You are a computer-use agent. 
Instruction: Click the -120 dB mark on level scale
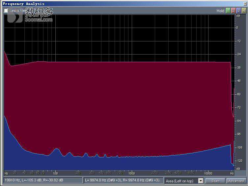238,160
